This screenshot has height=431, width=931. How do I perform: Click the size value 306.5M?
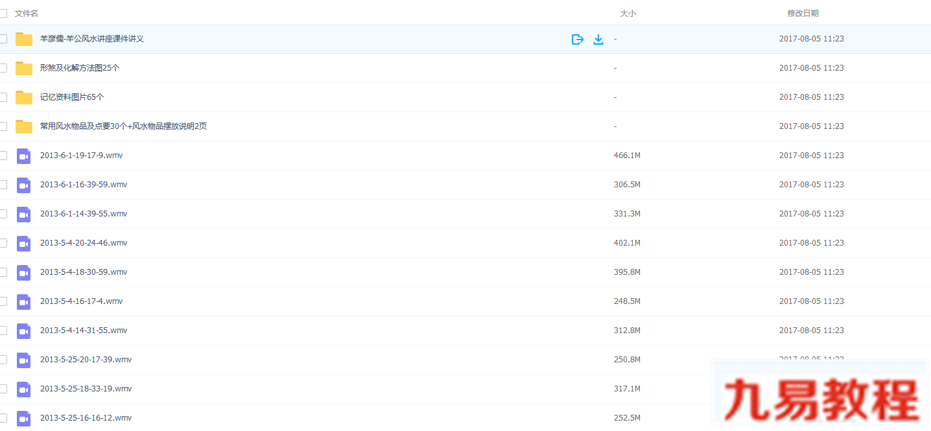627,185
